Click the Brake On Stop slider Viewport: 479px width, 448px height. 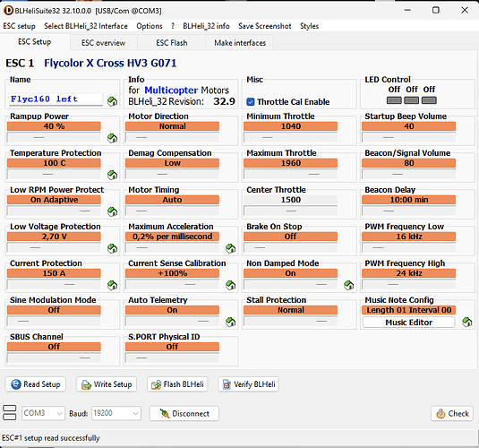tap(290, 247)
